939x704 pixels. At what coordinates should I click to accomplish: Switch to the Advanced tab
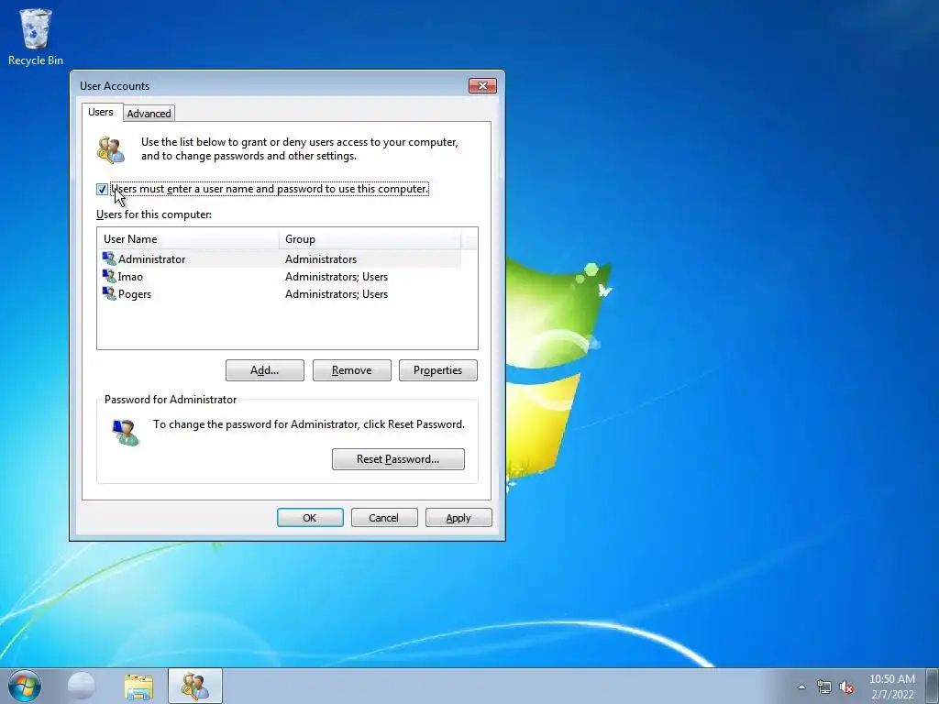pyautogui.click(x=149, y=113)
